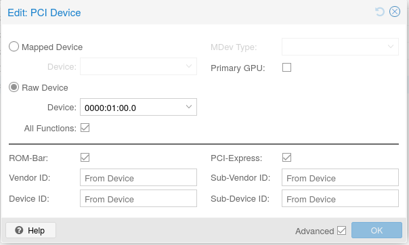This screenshot has width=409, height=245.
Task: Select the Mapped Device radio button
Action: [14, 47]
